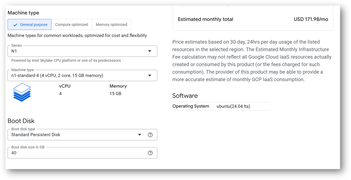
Task: Click the Boot Disk section heading
Action: [21, 121]
